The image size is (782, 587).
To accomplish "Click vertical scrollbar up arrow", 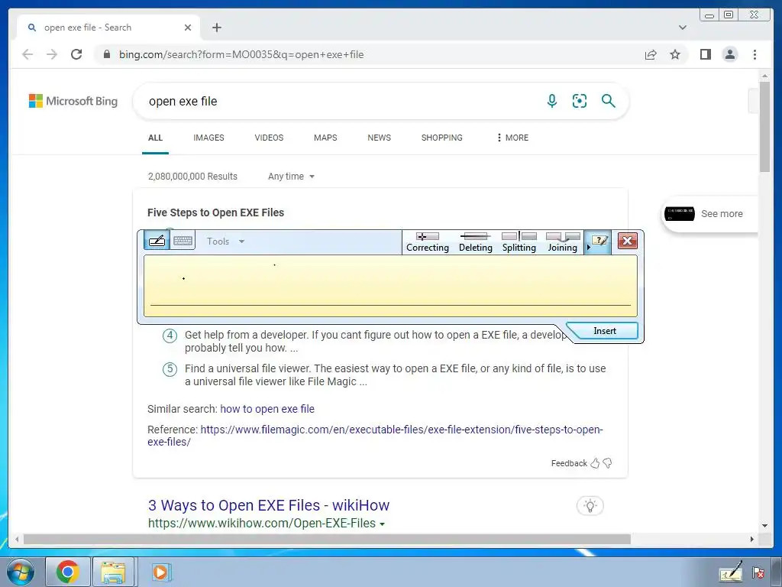I will coord(764,76).
